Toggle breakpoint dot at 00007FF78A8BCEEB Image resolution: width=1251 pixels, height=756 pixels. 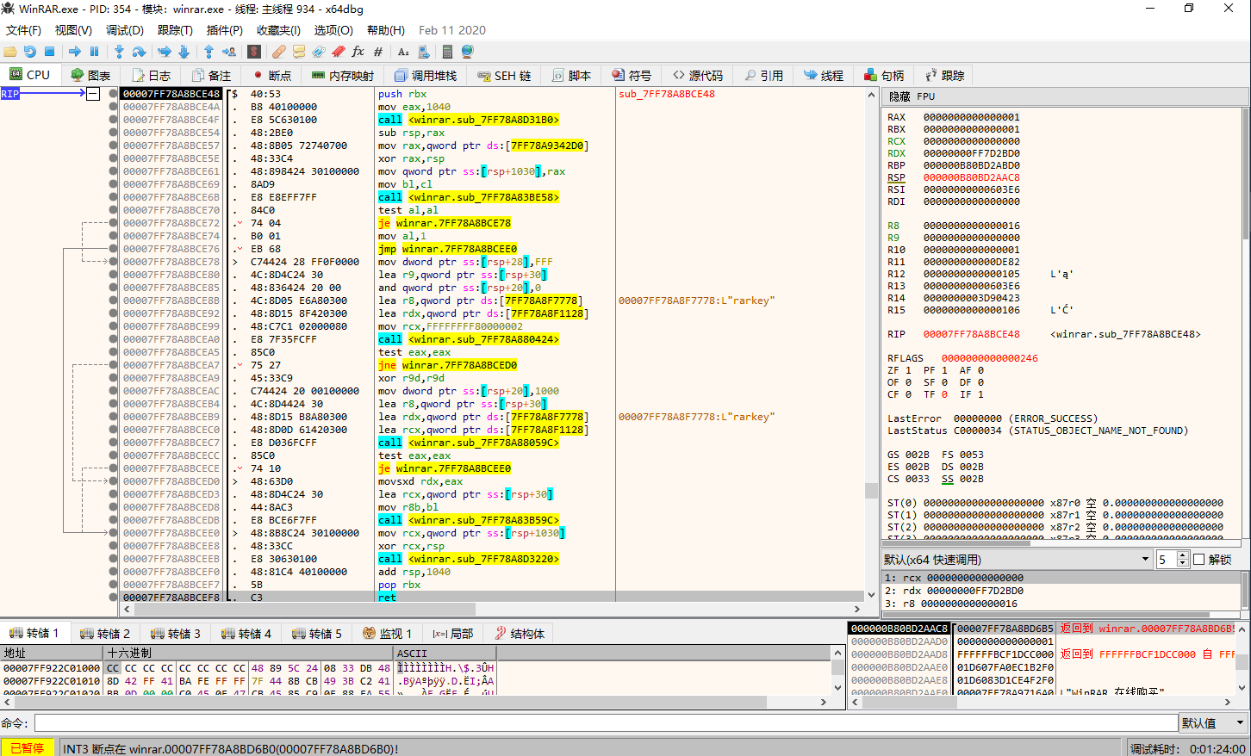[x=113, y=559]
